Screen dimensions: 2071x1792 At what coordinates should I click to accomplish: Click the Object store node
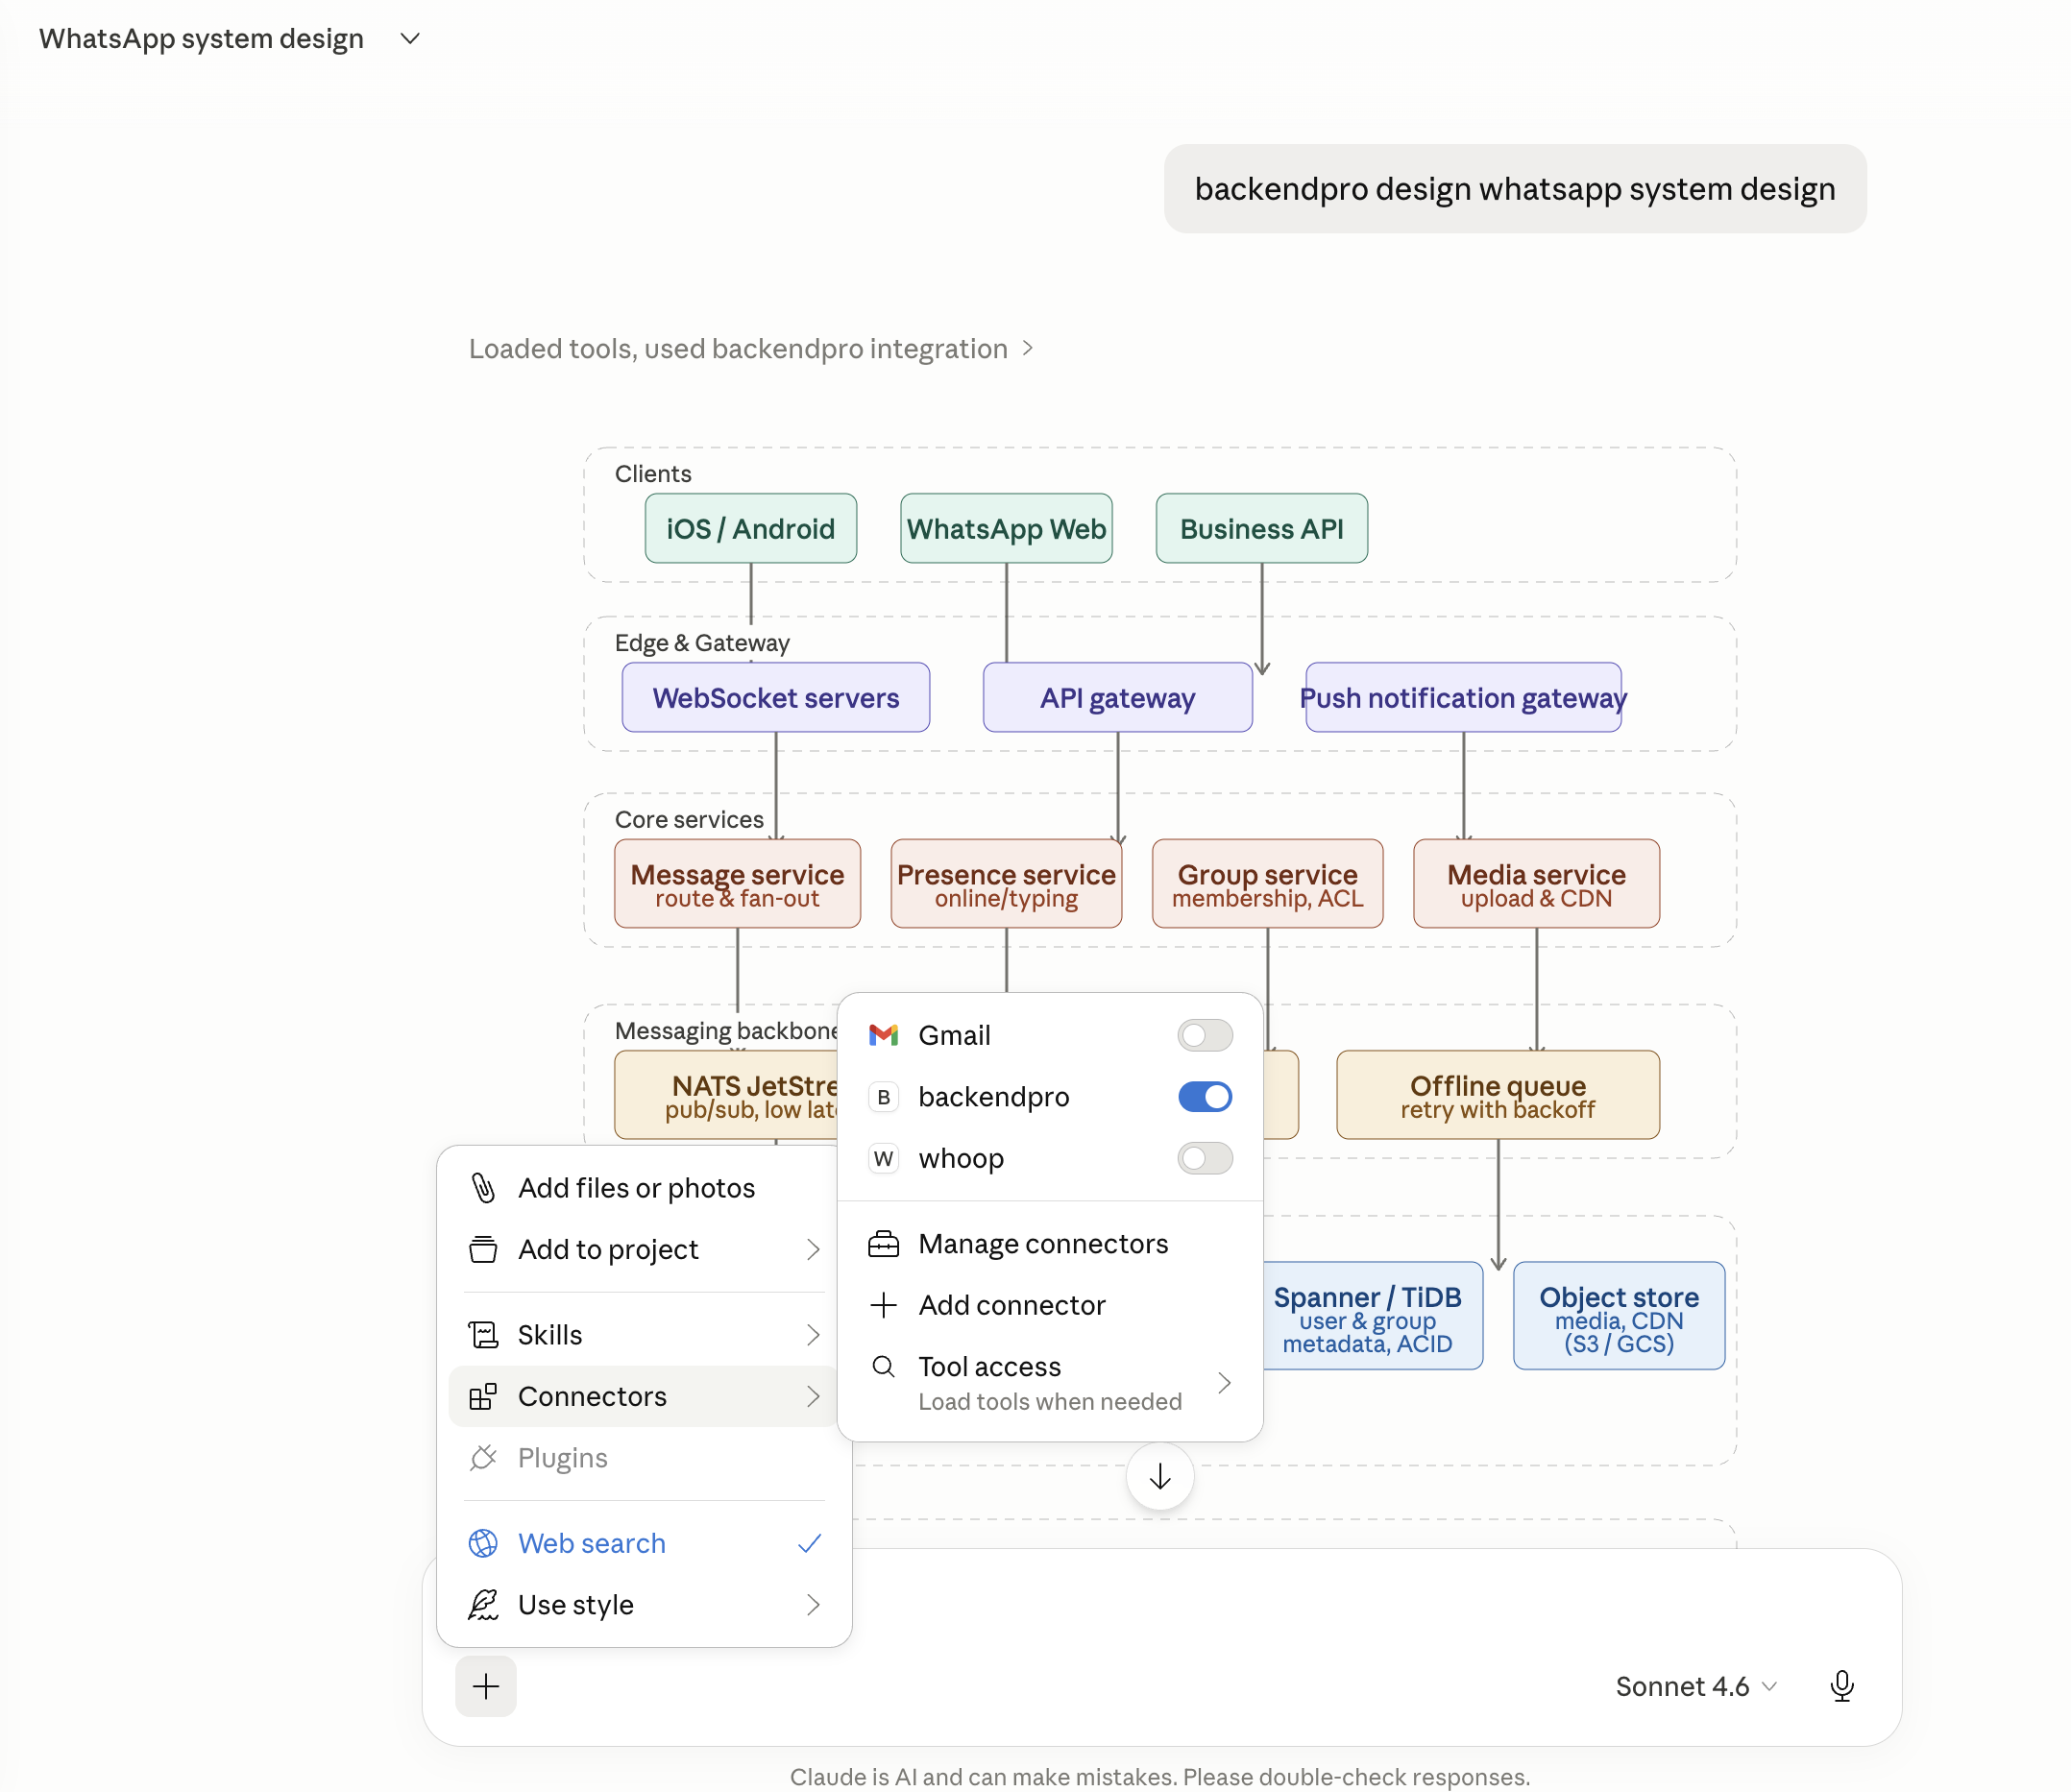[x=1619, y=1316]
